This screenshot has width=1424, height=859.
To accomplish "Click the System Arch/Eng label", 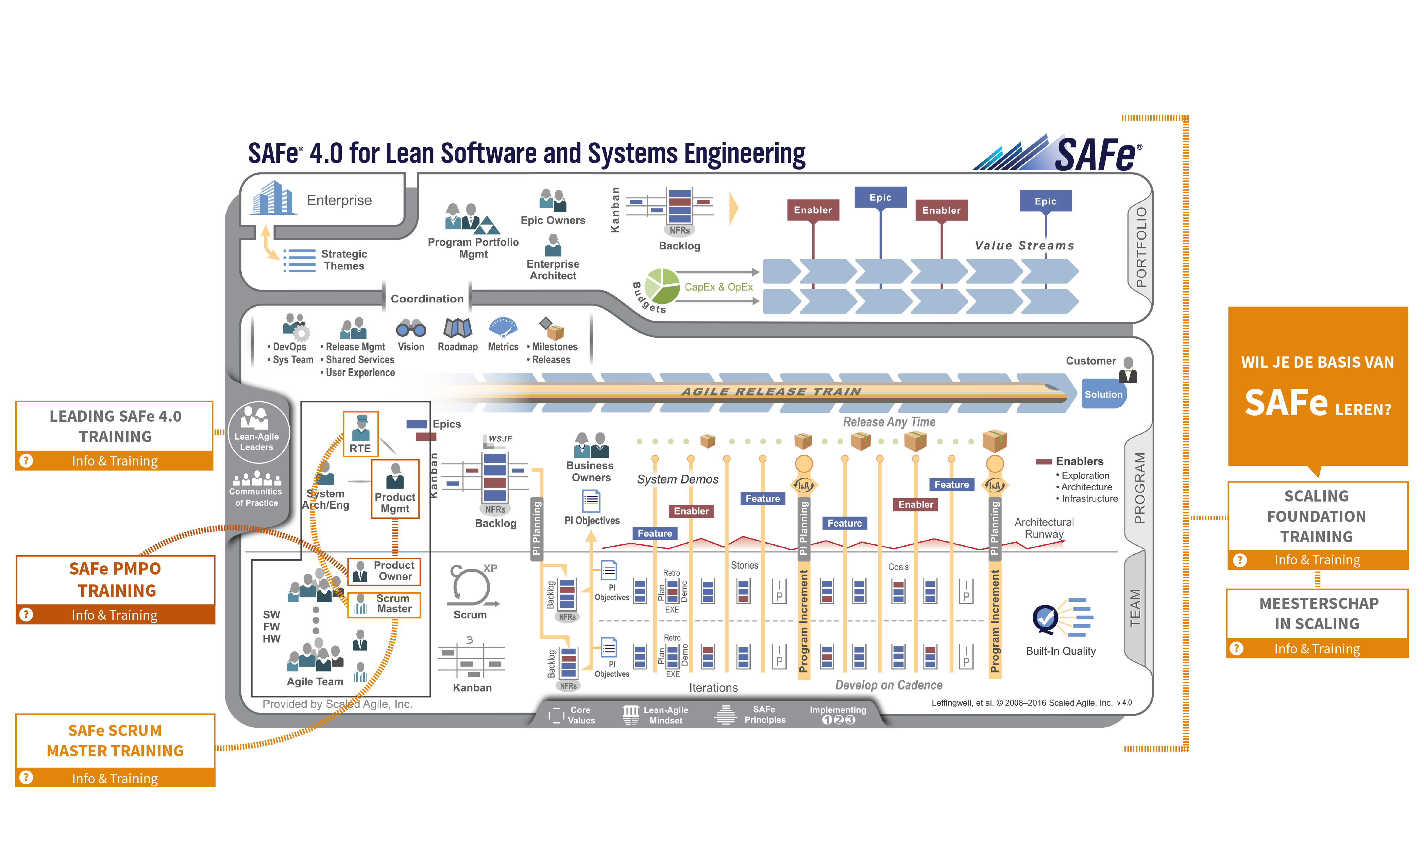I will pyautogui.click(x=326, y=499).
